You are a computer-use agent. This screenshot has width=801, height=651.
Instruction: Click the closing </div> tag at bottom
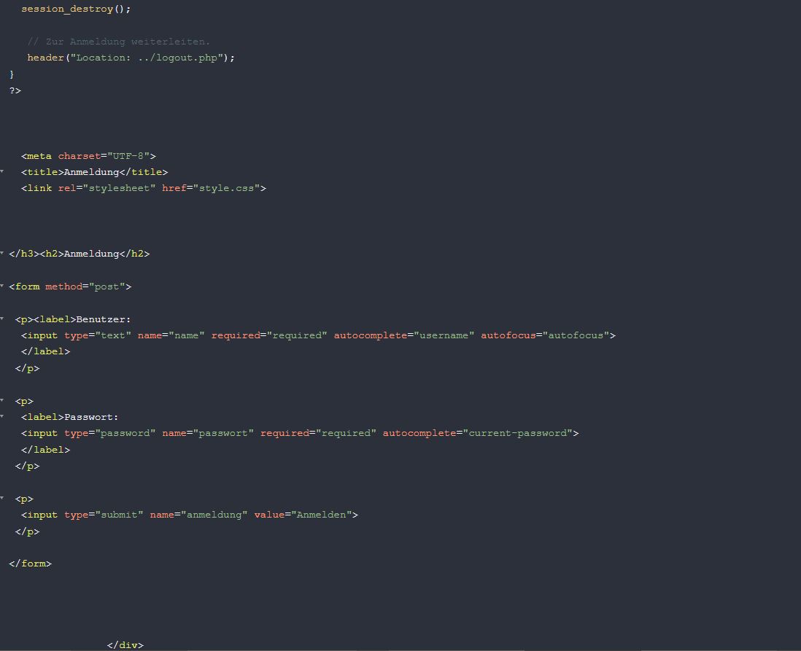[x=125, y=645]
